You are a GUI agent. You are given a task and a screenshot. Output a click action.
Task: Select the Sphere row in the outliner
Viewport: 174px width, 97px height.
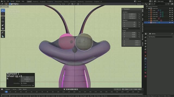pyautogui.click(x=159, y=23)
